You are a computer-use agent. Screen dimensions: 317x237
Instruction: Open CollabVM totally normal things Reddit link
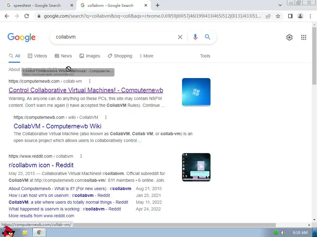pos(68,202)
